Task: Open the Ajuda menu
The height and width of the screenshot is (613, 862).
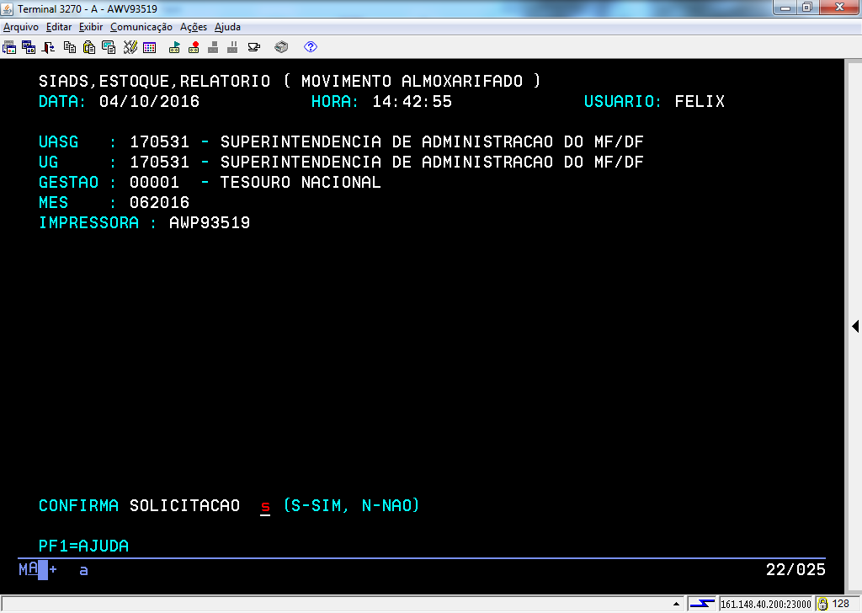Action: 227,27
